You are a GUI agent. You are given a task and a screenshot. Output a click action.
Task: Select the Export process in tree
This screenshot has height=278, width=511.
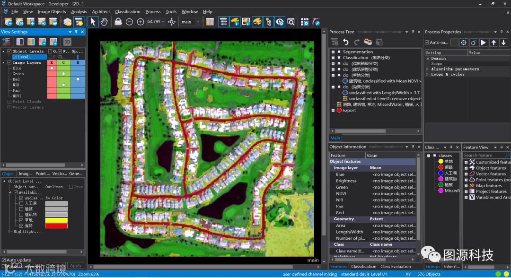click(x=349, y=110)
